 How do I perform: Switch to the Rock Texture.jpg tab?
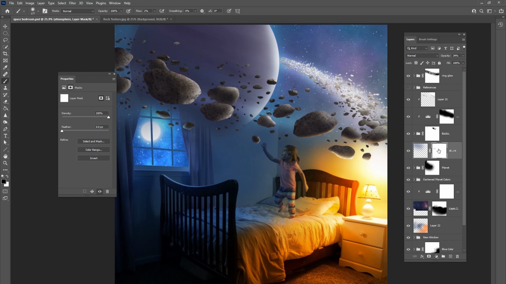pyautogui.click(x=135, y=19)
